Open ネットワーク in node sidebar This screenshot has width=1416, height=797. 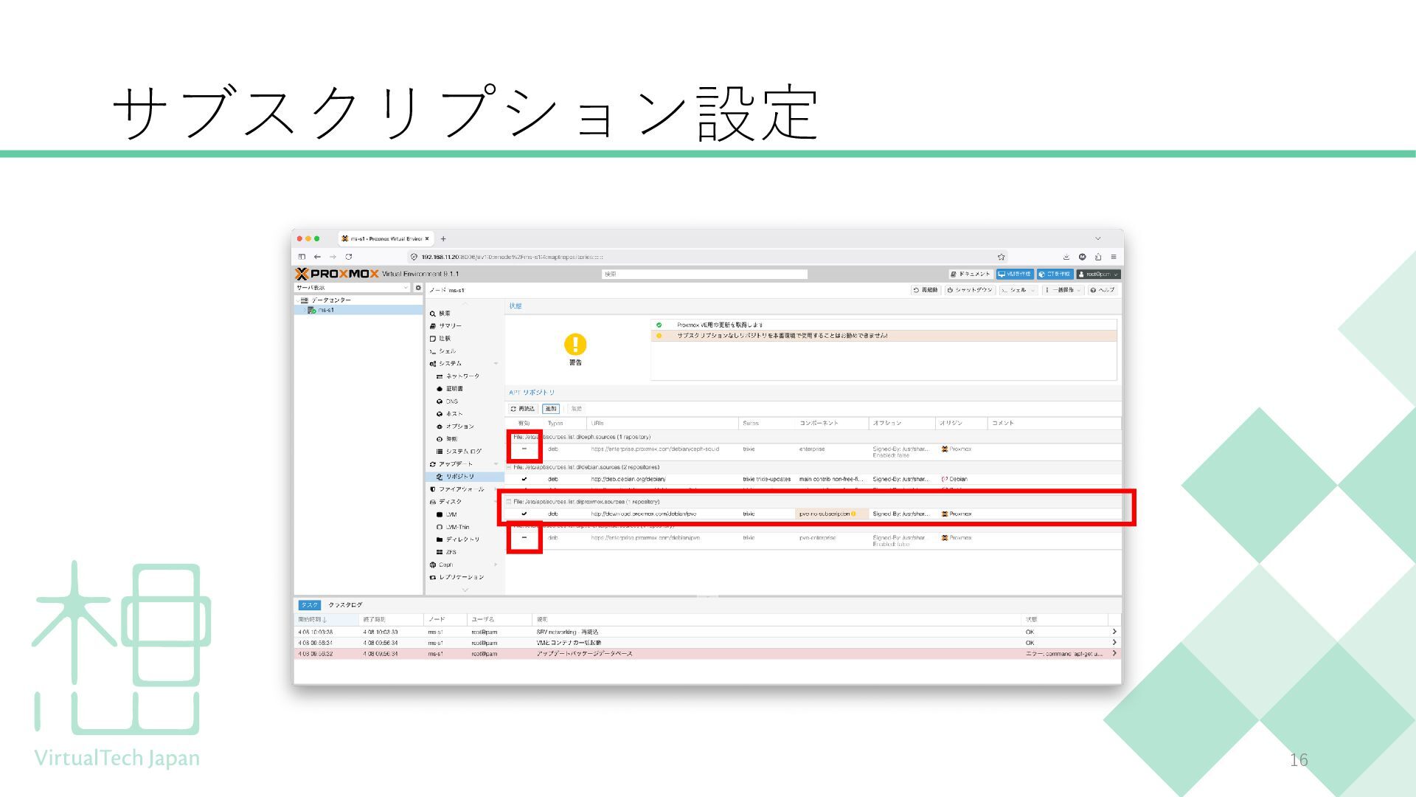point(462,376)
